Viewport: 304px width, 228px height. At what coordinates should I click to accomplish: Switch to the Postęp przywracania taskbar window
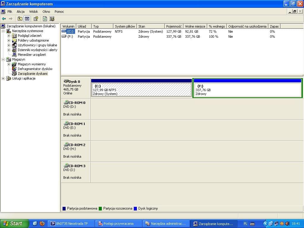pyautogui.click(x=118, y=224)
